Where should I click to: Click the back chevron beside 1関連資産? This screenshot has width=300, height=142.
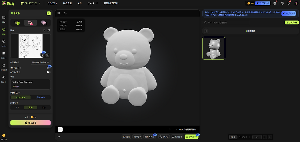click(x=206, y=31)
